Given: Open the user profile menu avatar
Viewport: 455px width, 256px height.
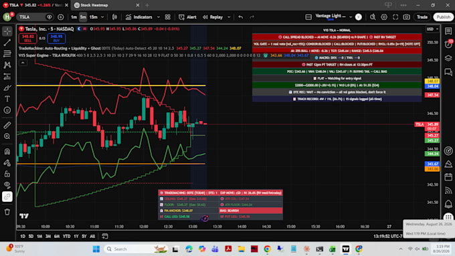Looking at the screenshot, I should 7,17.
